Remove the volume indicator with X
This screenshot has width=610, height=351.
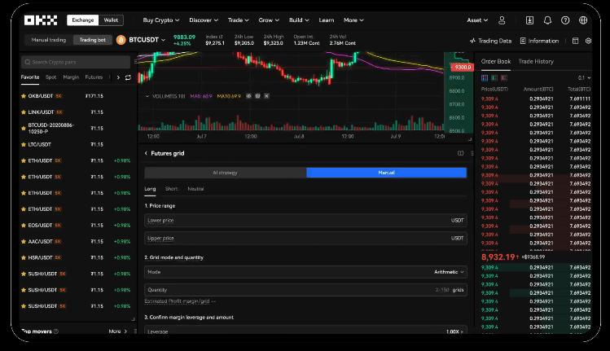[266, 96]
